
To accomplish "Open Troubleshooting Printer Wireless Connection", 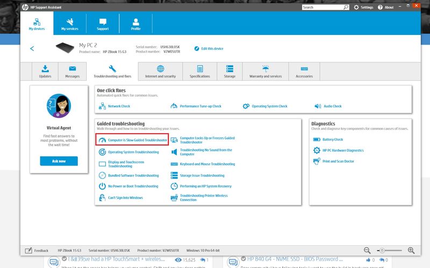I will click(204, 198).
